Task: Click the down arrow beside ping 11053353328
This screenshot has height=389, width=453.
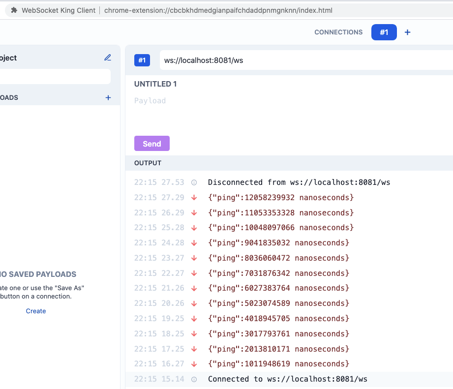Action: (194, 213)
